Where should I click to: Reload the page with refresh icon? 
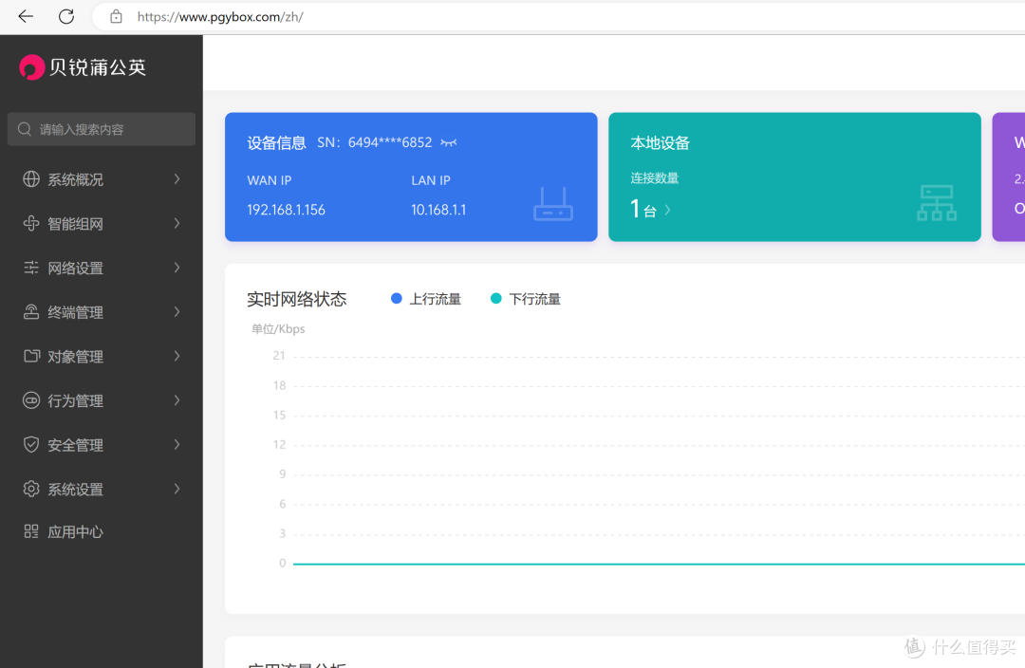tap(66, 16)
